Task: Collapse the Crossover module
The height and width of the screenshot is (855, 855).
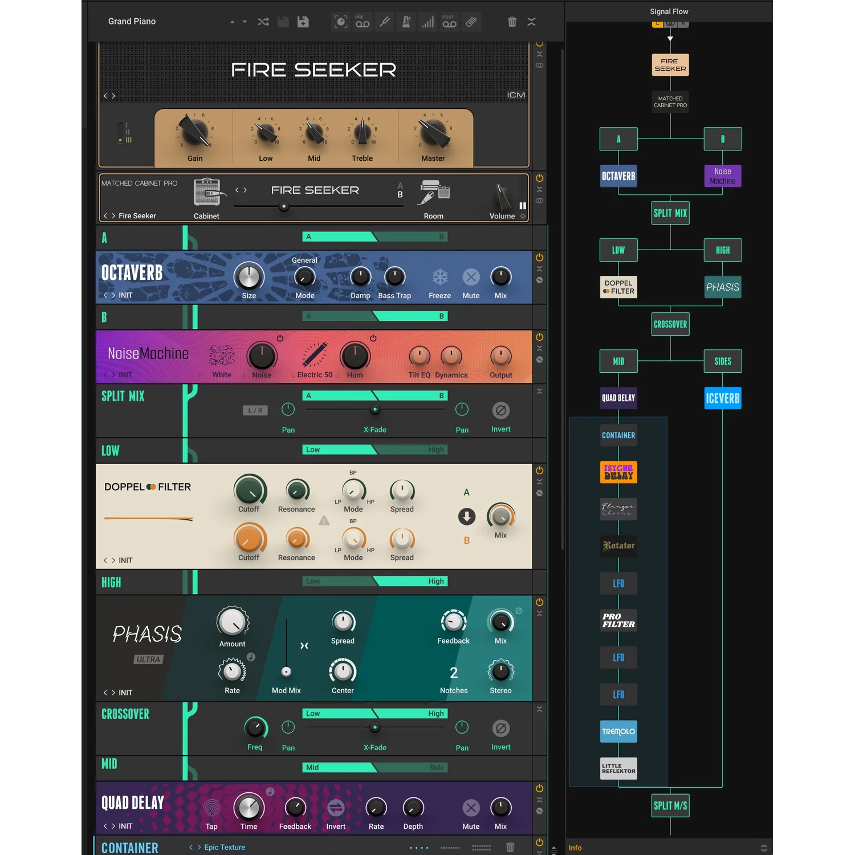Action: (539, 709)
